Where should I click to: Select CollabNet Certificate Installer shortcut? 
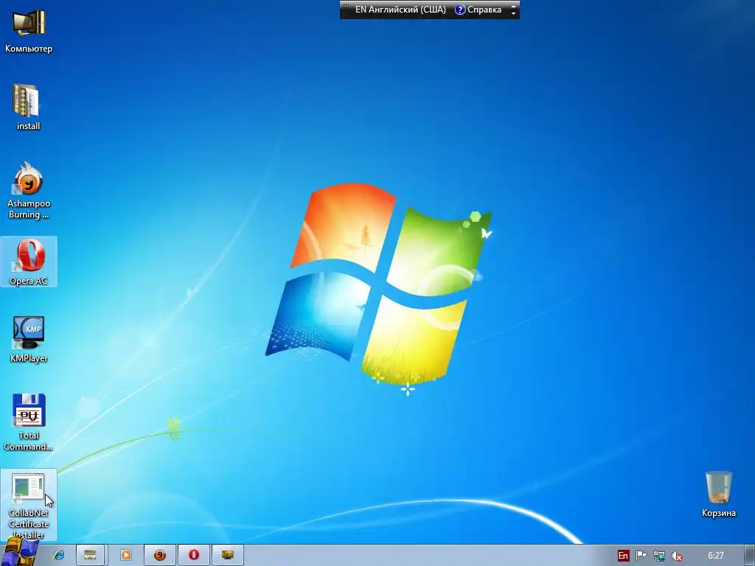[29, 505]
